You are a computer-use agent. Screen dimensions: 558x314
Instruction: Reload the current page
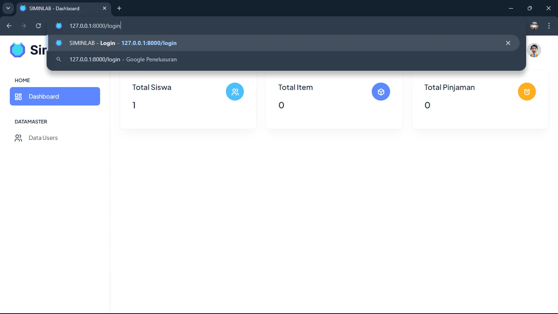tap(38, 26)
